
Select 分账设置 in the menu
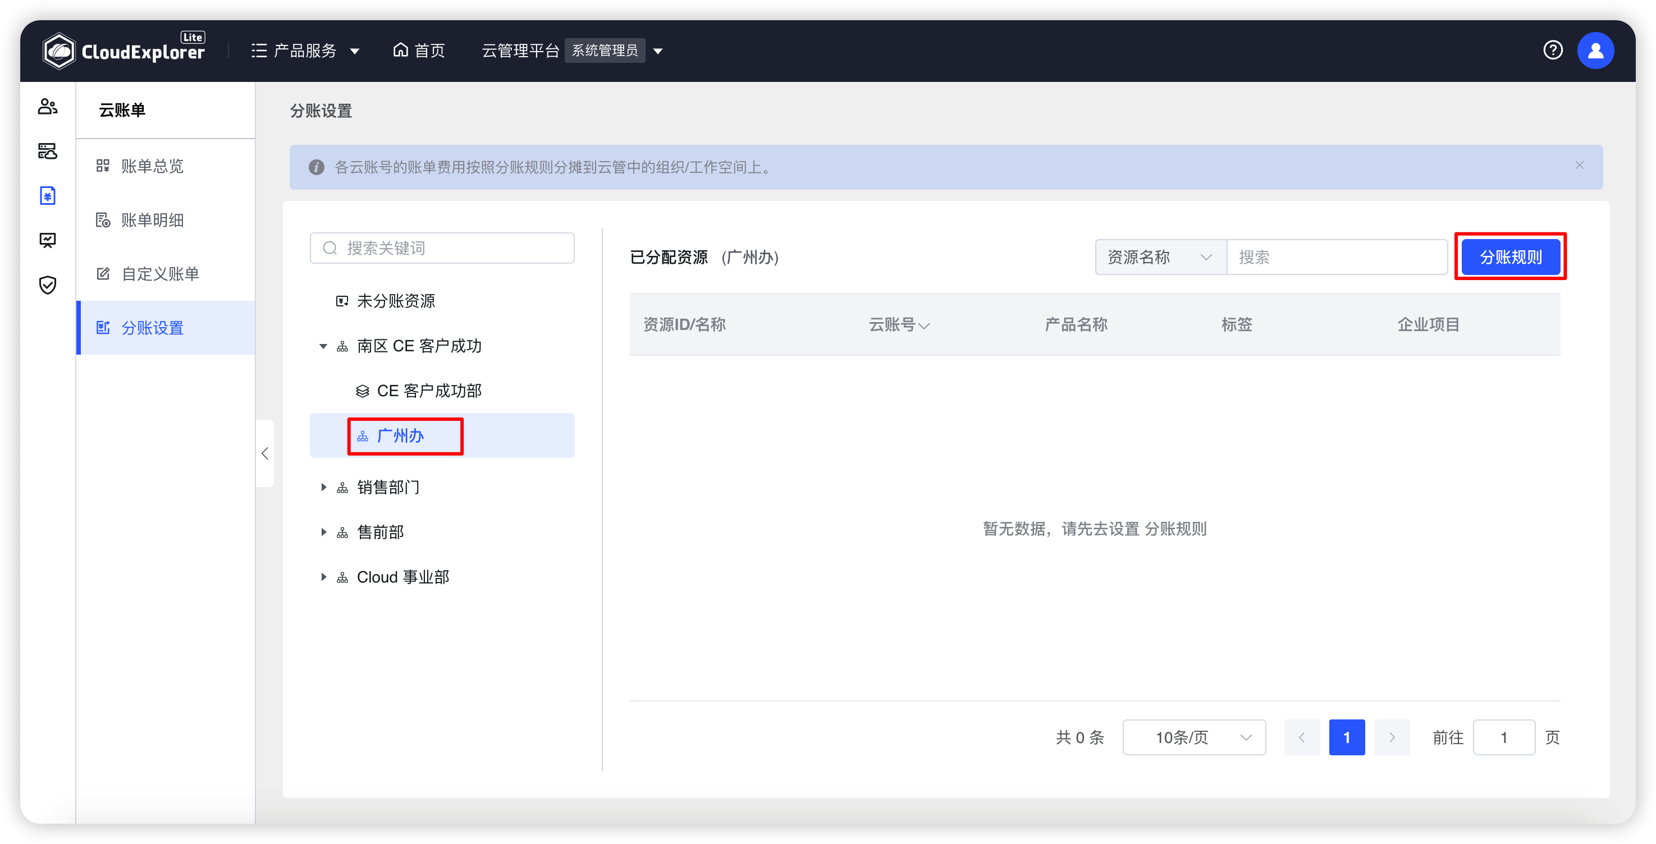[x=166, y=328]
